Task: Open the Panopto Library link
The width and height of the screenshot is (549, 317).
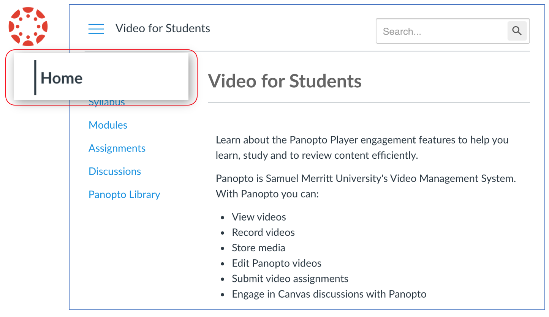Action: [124, 195]
